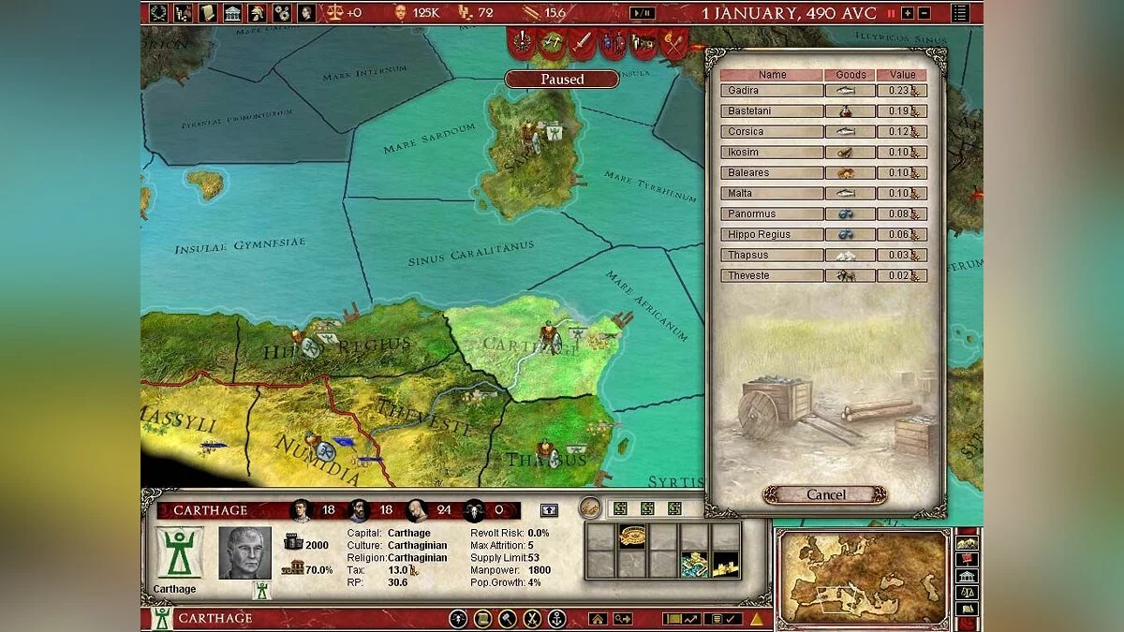Decrease game speed with minus button

coord(924,13)
